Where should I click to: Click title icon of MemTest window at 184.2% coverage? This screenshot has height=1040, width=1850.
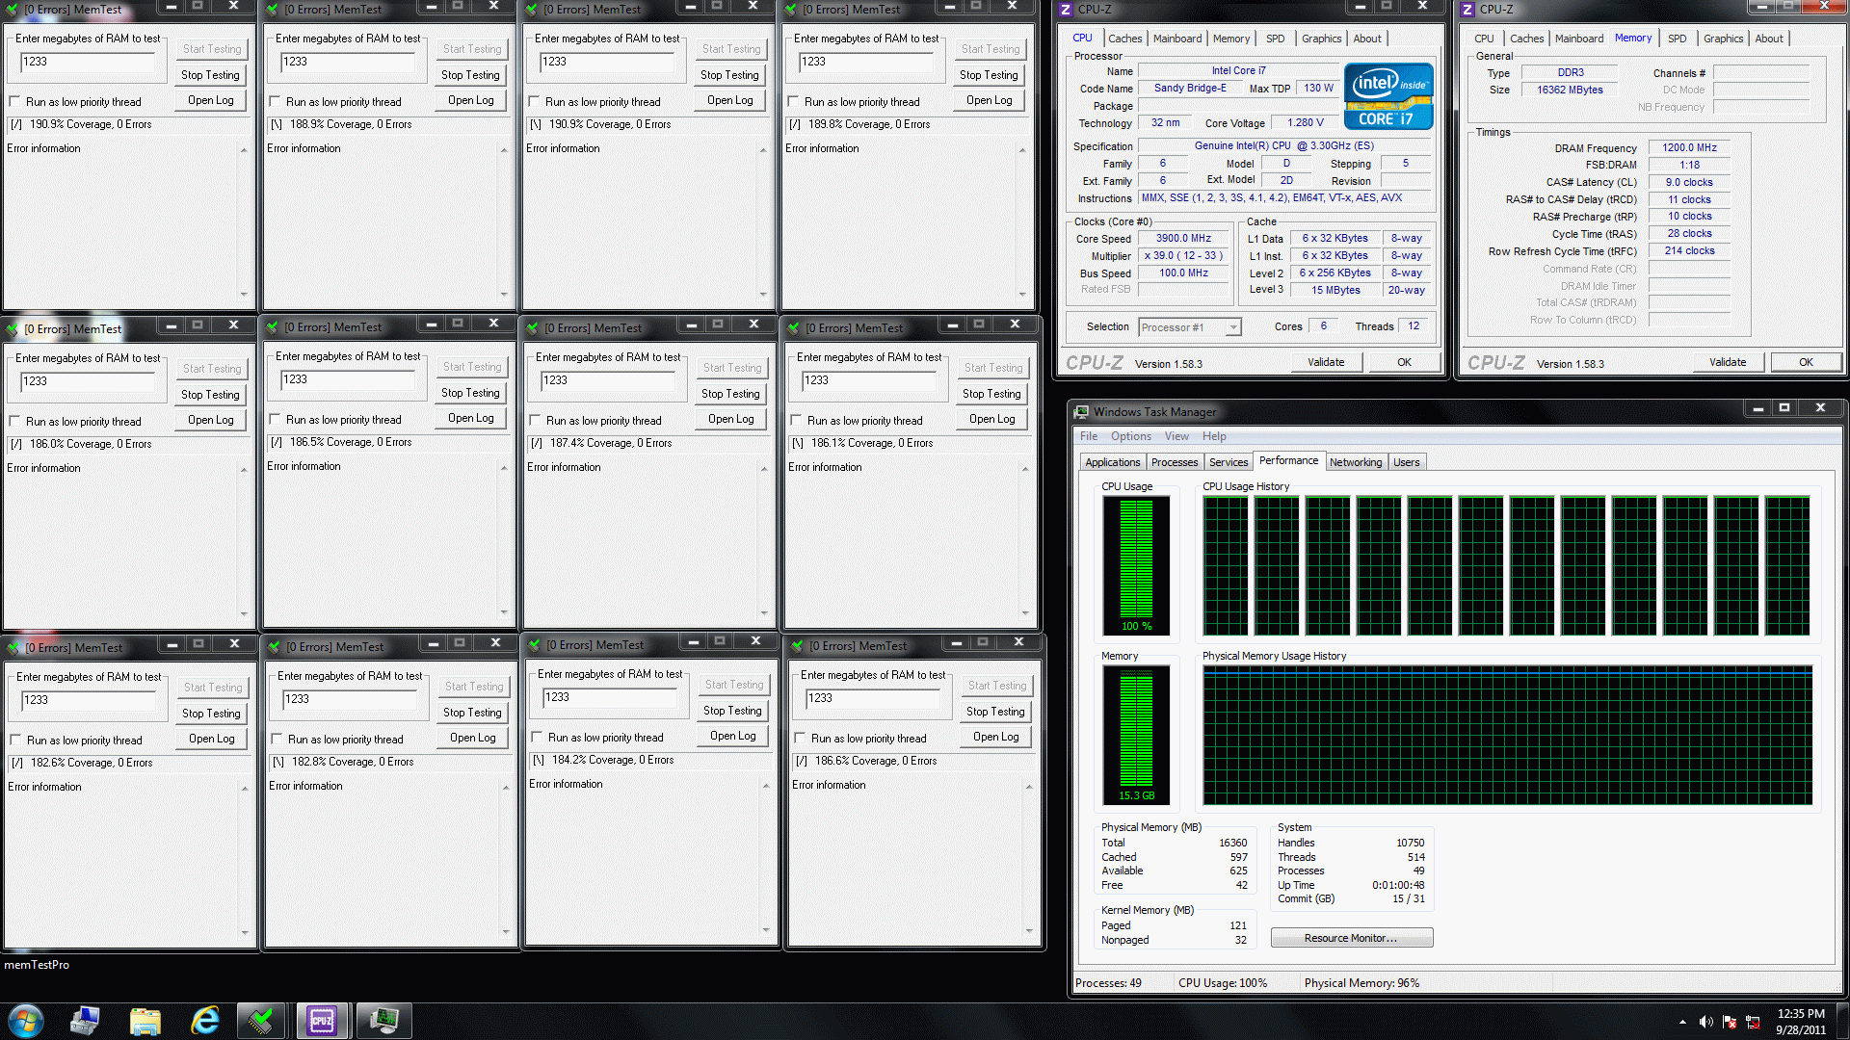click(x=535, y=645)
